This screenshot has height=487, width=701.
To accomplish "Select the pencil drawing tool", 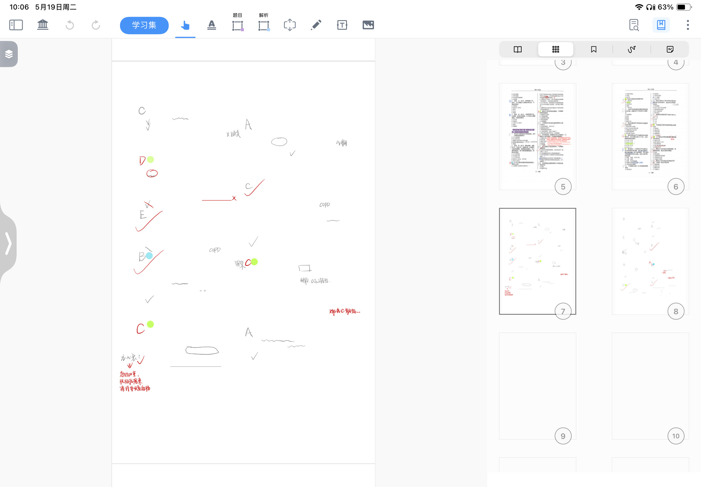I will pos(316,25).
